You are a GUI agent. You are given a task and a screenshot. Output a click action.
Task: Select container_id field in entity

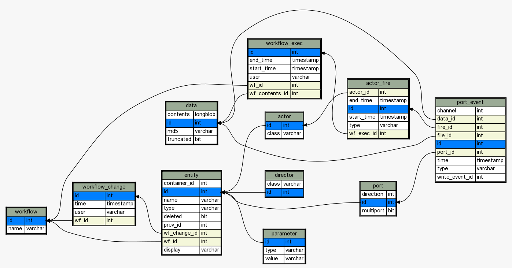191,183
